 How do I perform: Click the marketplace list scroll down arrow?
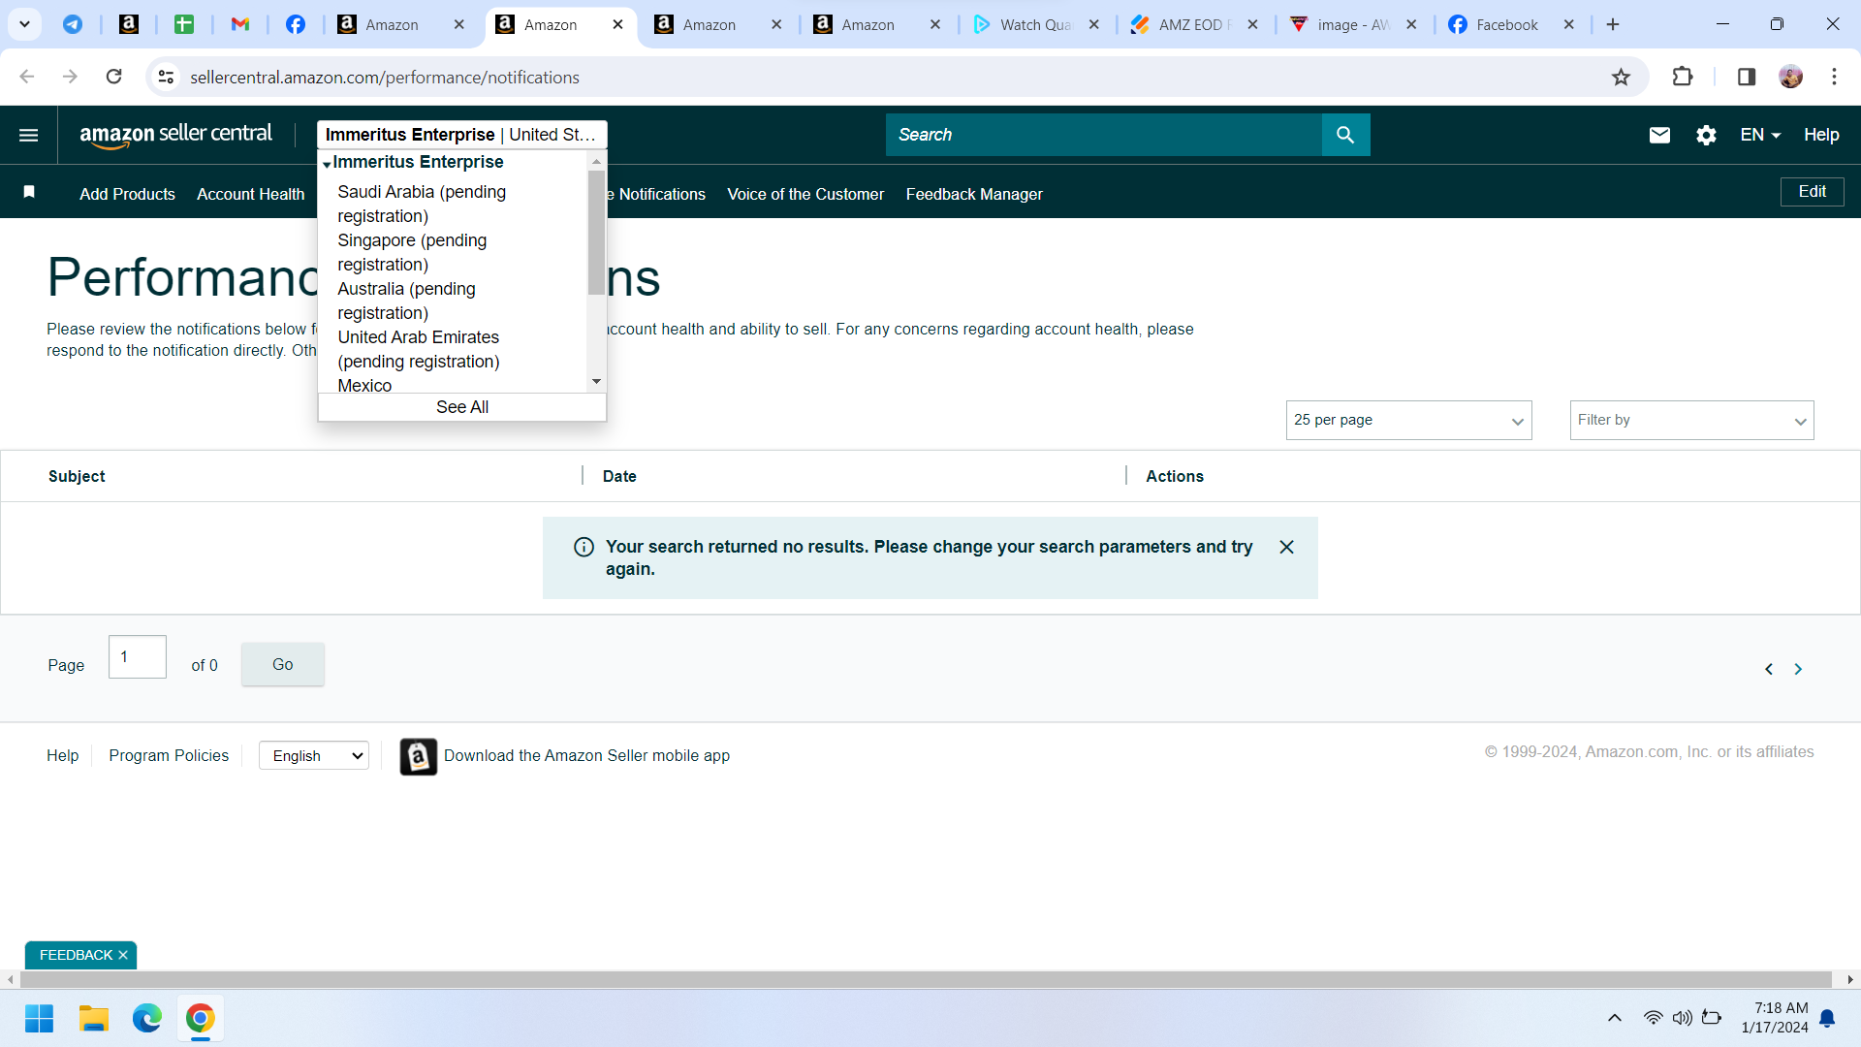click(x=596, y=382)
